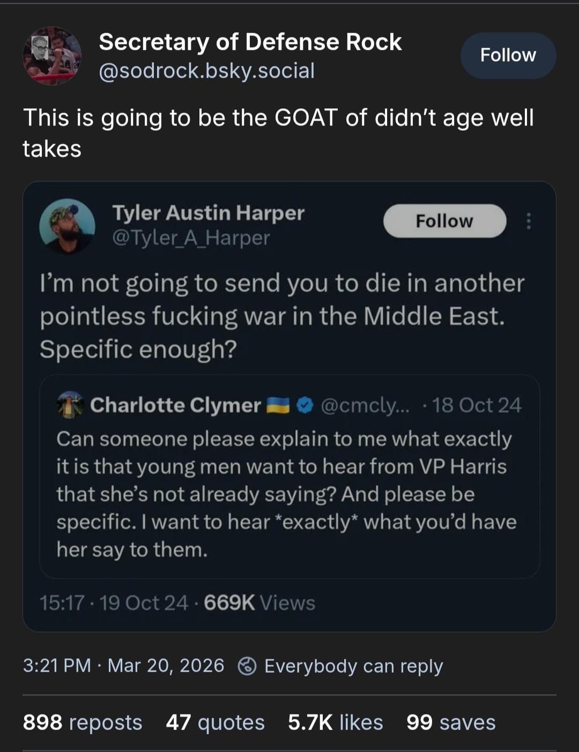Open the nested Charlotte Clymer quoted tweet
Viewport: 579px width, 752px height.
(289, 493)
